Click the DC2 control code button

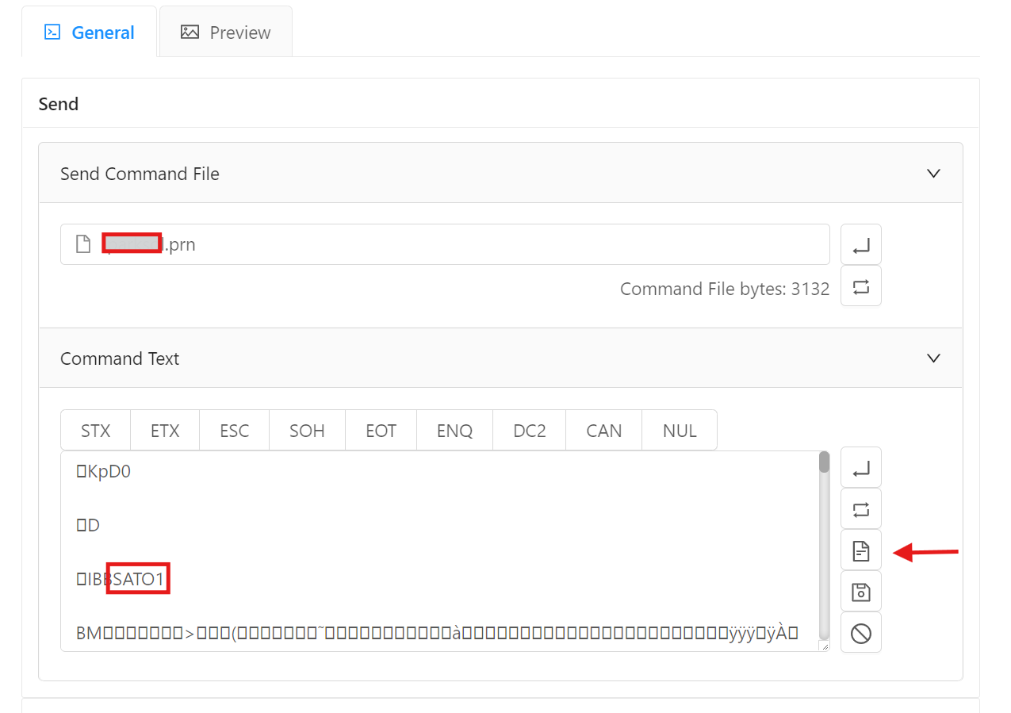tap(529, 431)
